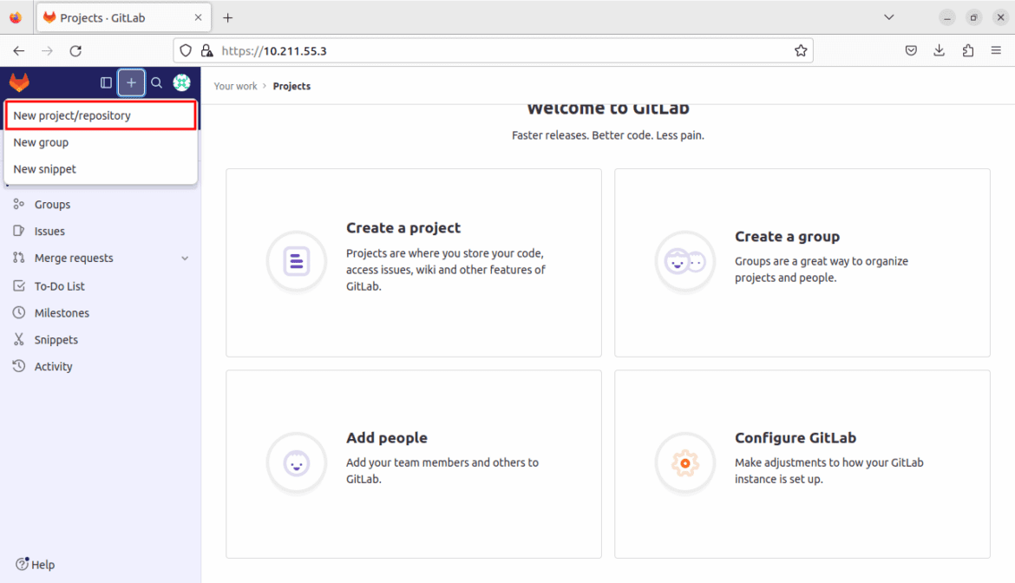The image size is (1015, 583).
Task: Open Issues from the sidebar
Action: pos(52,231)
